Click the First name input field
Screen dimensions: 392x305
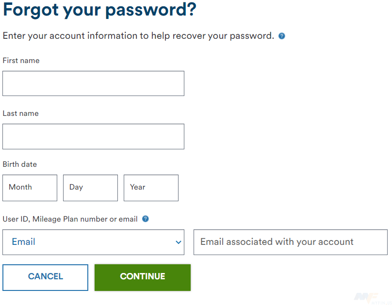[93, 83]
